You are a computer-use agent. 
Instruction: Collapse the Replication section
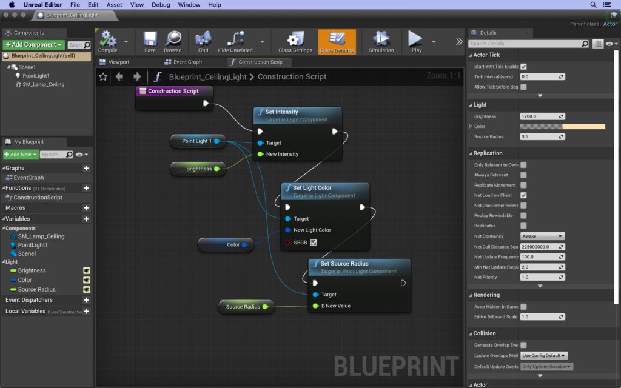[x=471, y=153]
